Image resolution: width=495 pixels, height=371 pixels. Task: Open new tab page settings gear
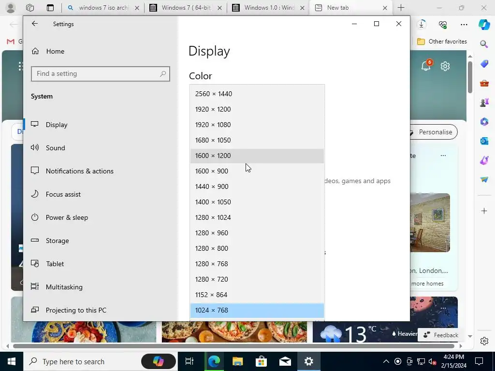(445, 66)
